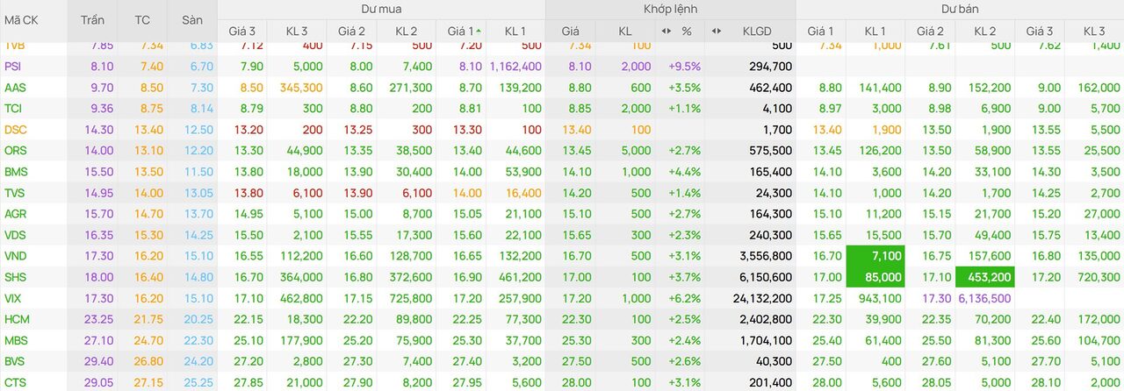Open the VND stock symbol
This screenshot has height=391, width=1124.
click(x=15, y=256)
